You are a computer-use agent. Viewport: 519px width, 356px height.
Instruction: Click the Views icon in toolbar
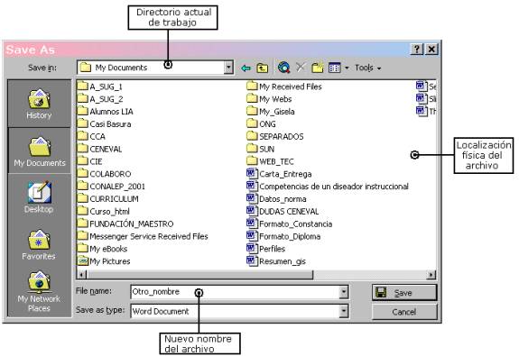(x=334, y=68)
